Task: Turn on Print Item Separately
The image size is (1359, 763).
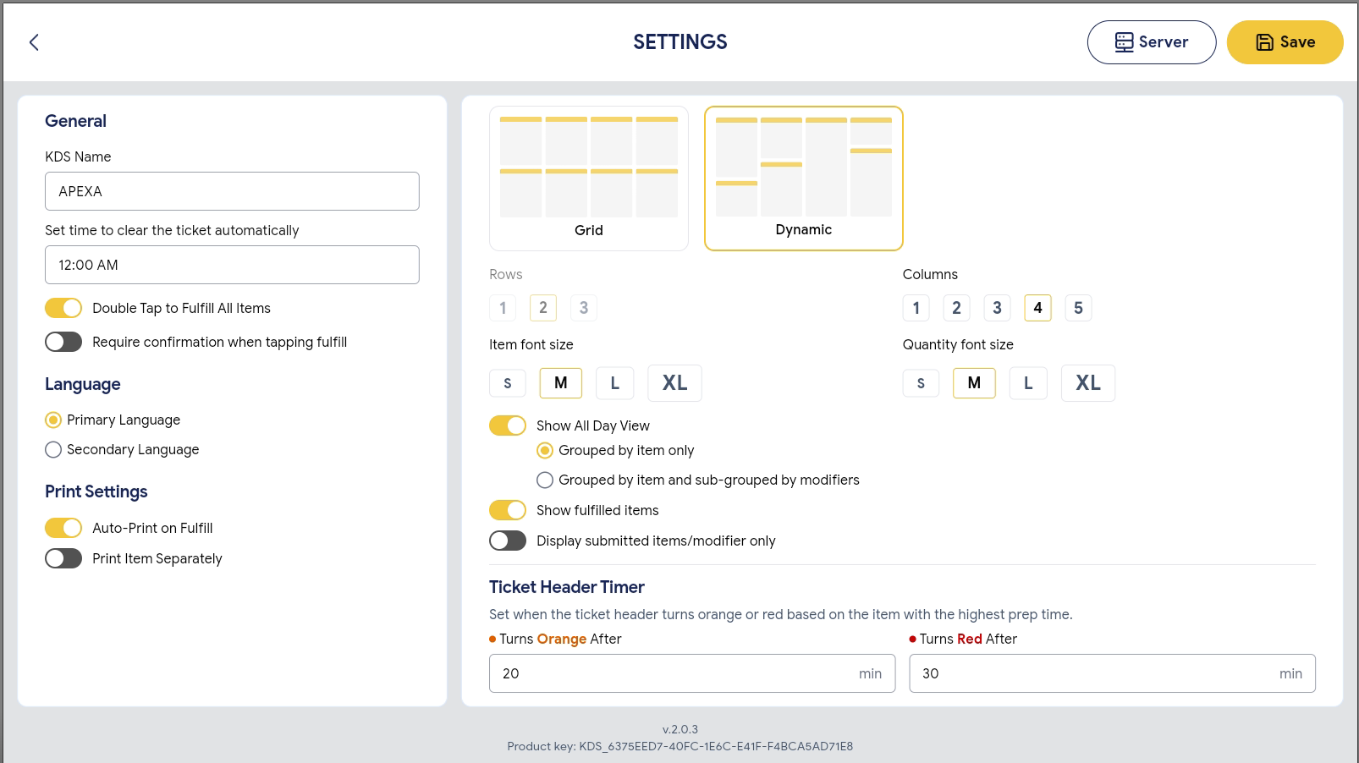Action: (63, 558)
